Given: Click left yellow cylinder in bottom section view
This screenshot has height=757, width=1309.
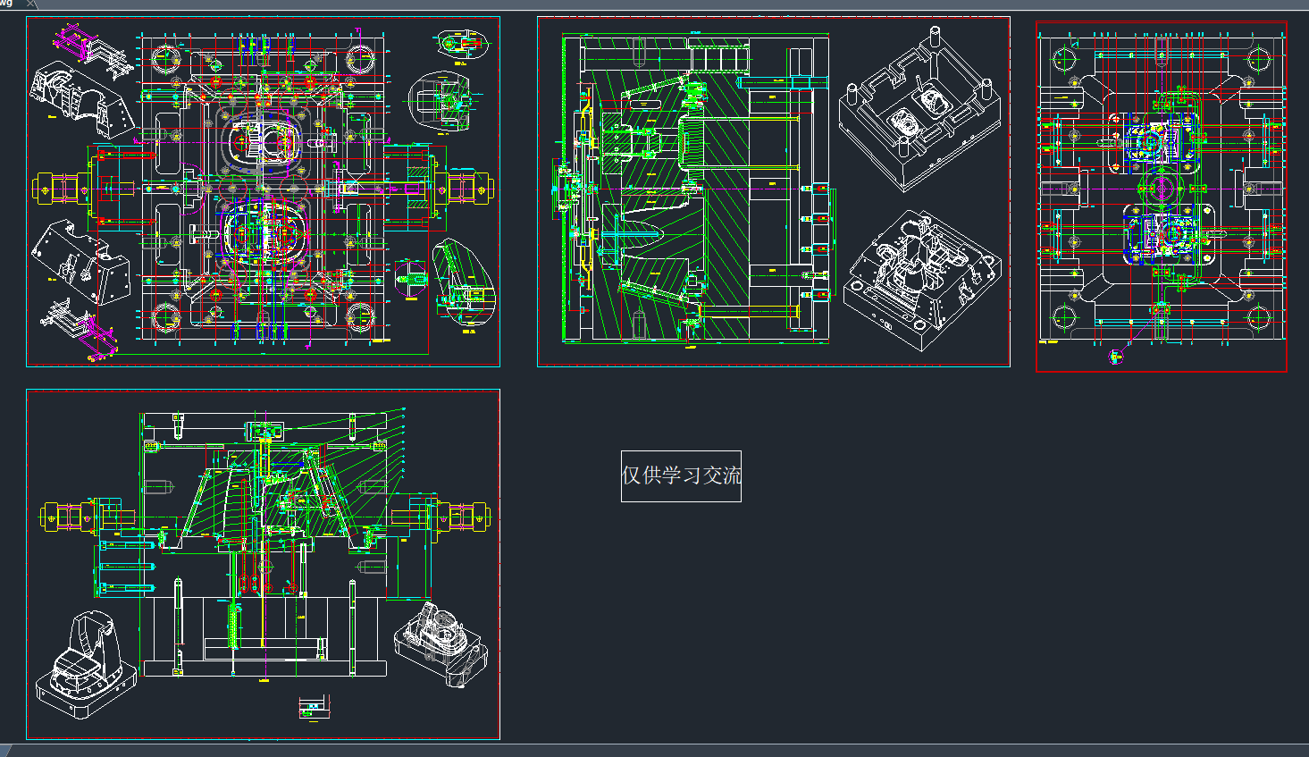Looking at the screenshot, I should 67,517.
